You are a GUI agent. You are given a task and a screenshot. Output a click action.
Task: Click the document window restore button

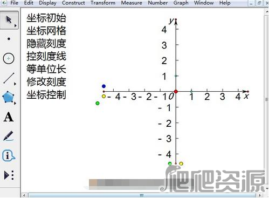(x=259, y=3)
